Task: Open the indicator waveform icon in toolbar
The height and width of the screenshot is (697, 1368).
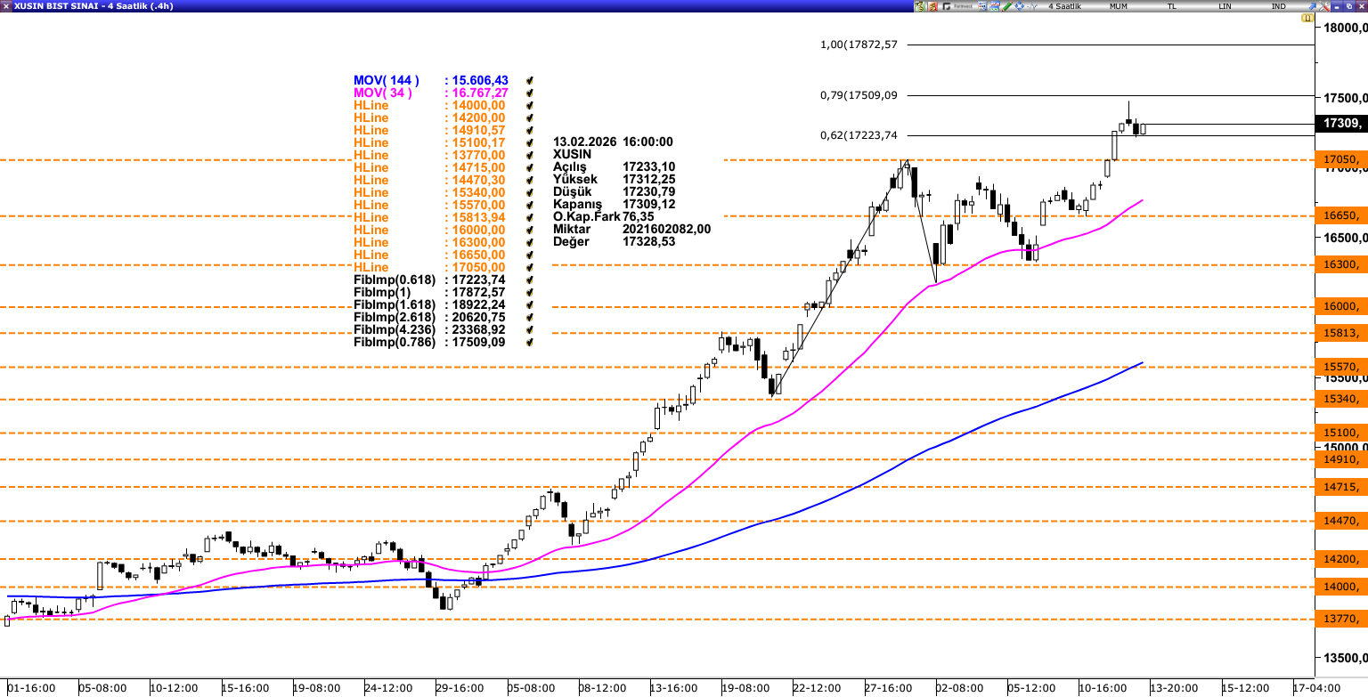Action: tap(1032, 6)
